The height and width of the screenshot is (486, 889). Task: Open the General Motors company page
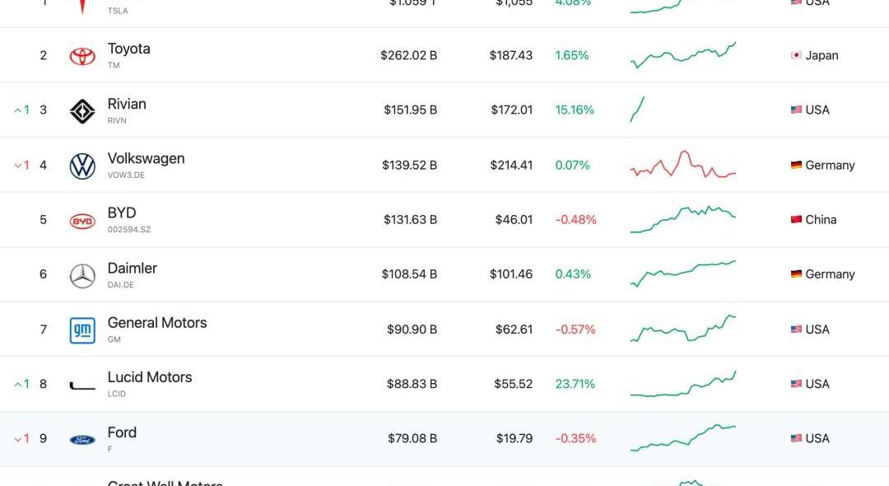[157, 323]
